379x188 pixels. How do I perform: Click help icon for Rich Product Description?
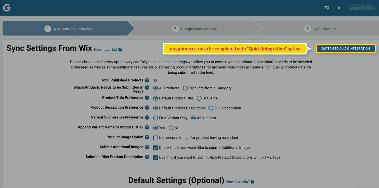click(147, 157)
